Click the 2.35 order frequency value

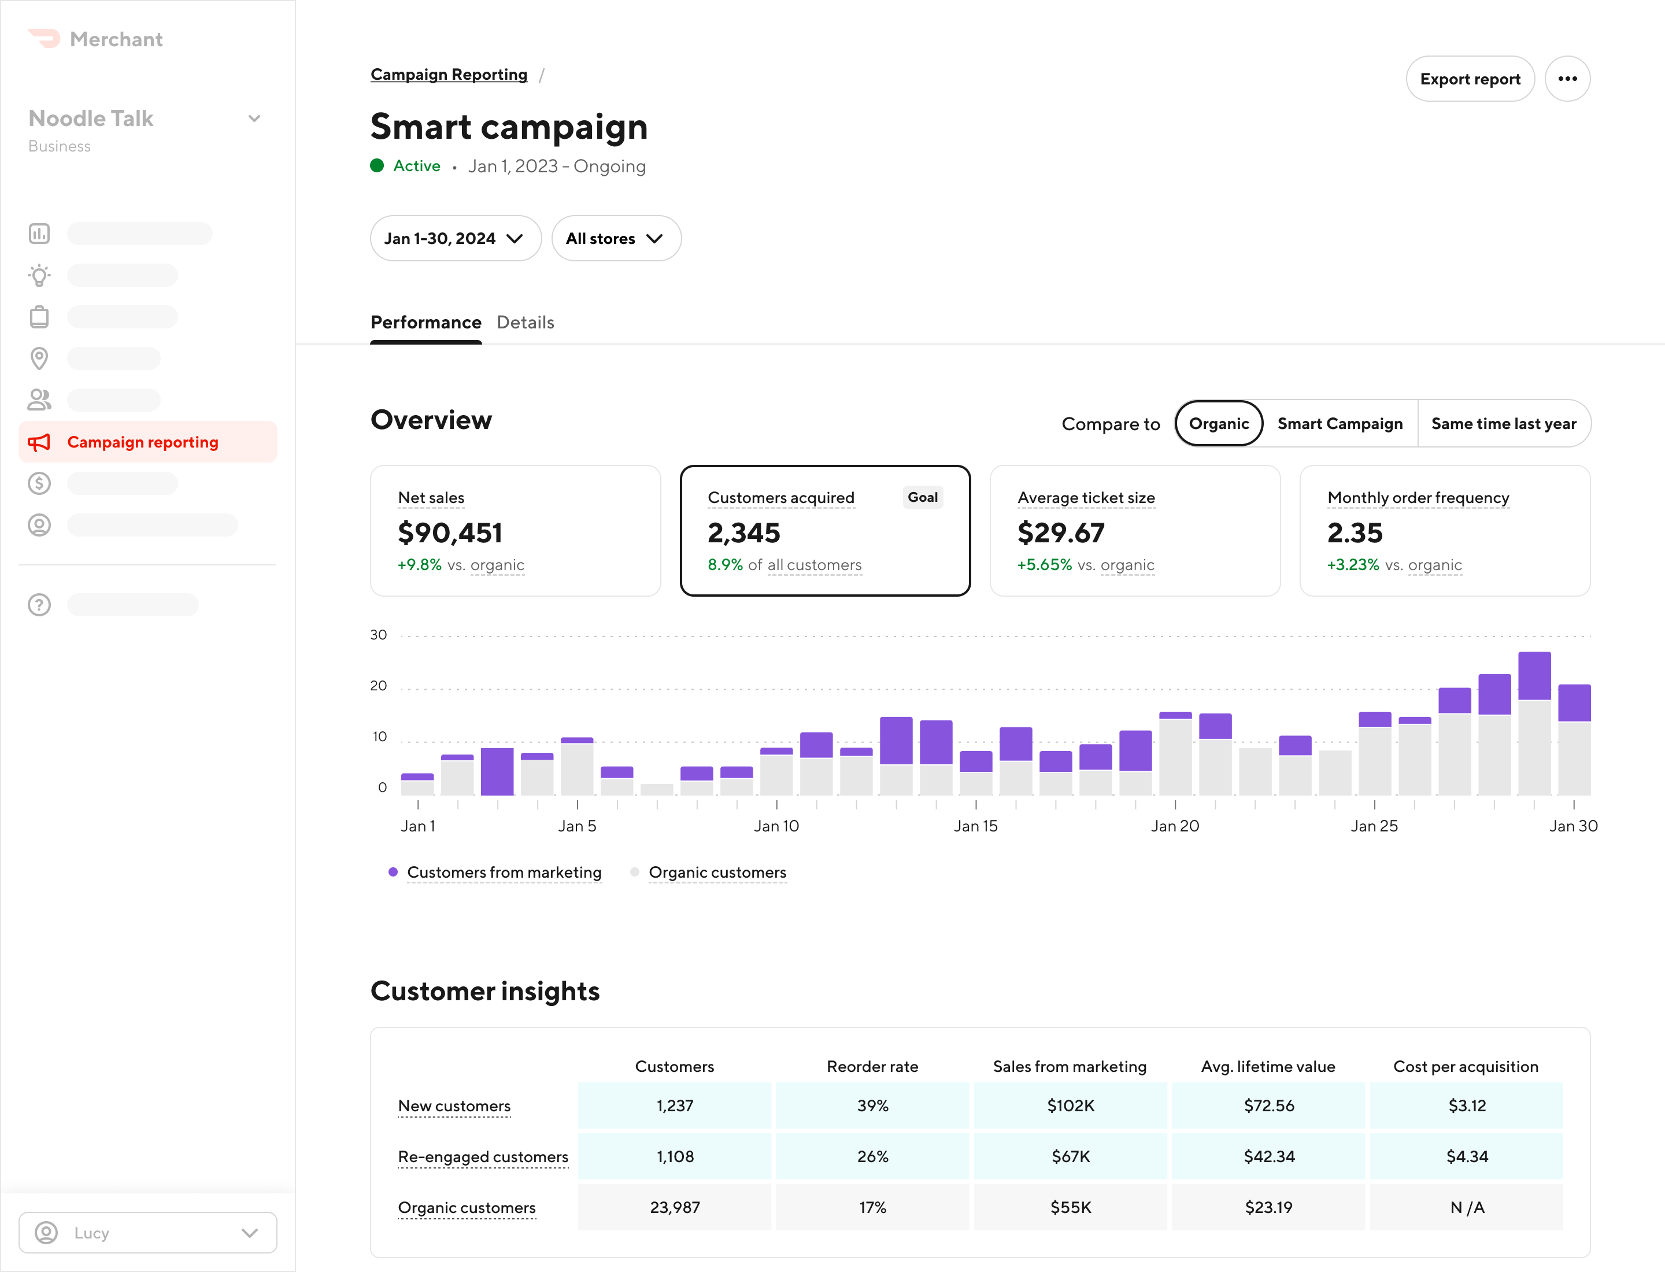[x=1355, y=533]
